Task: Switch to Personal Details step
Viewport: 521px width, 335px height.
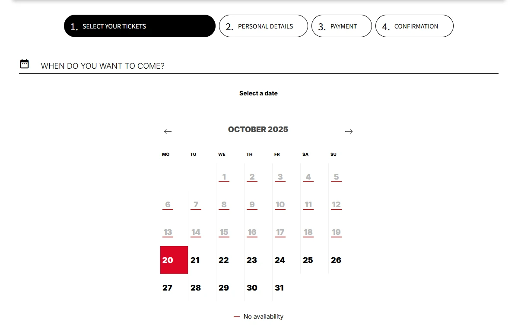Action: coord(263,26)
